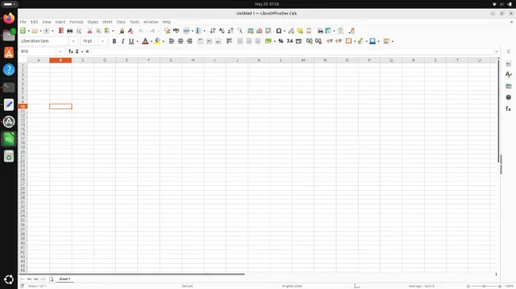
Task: Expand the font name dropdown
Action: point(73,41)
